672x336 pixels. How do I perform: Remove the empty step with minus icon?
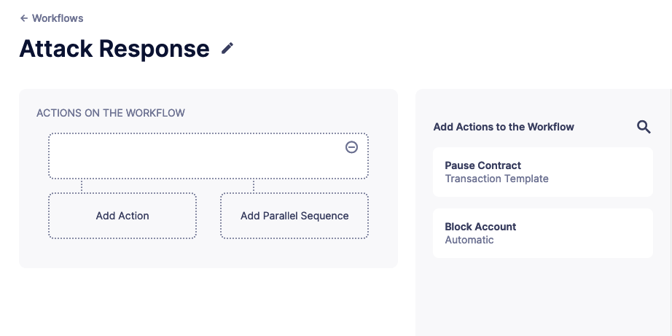point(351,147)
